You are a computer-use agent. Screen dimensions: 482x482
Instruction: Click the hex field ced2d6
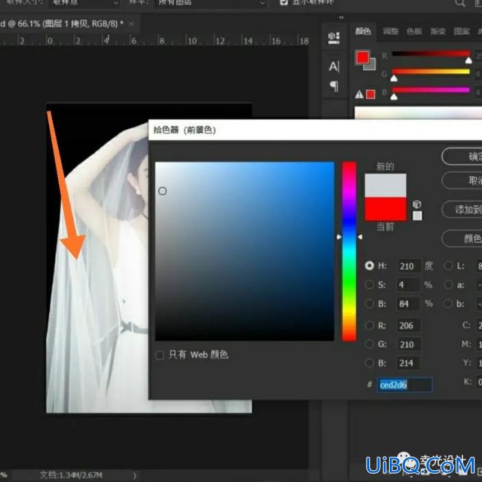[x=405, y=384]
